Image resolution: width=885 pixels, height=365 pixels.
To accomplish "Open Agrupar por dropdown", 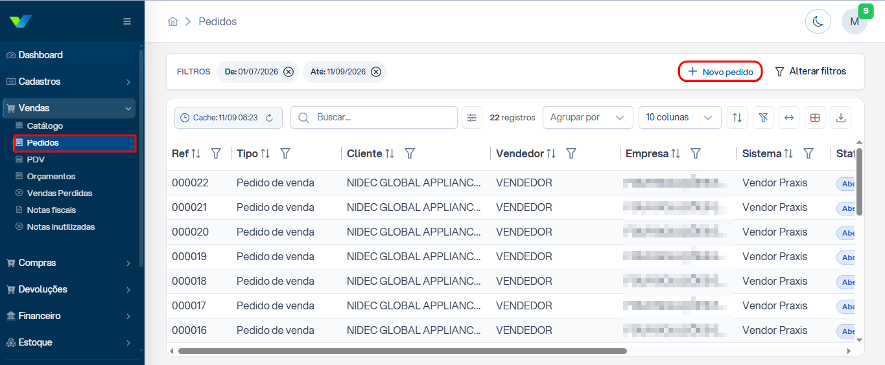I will pyautogui.click(x=588, y=118).
